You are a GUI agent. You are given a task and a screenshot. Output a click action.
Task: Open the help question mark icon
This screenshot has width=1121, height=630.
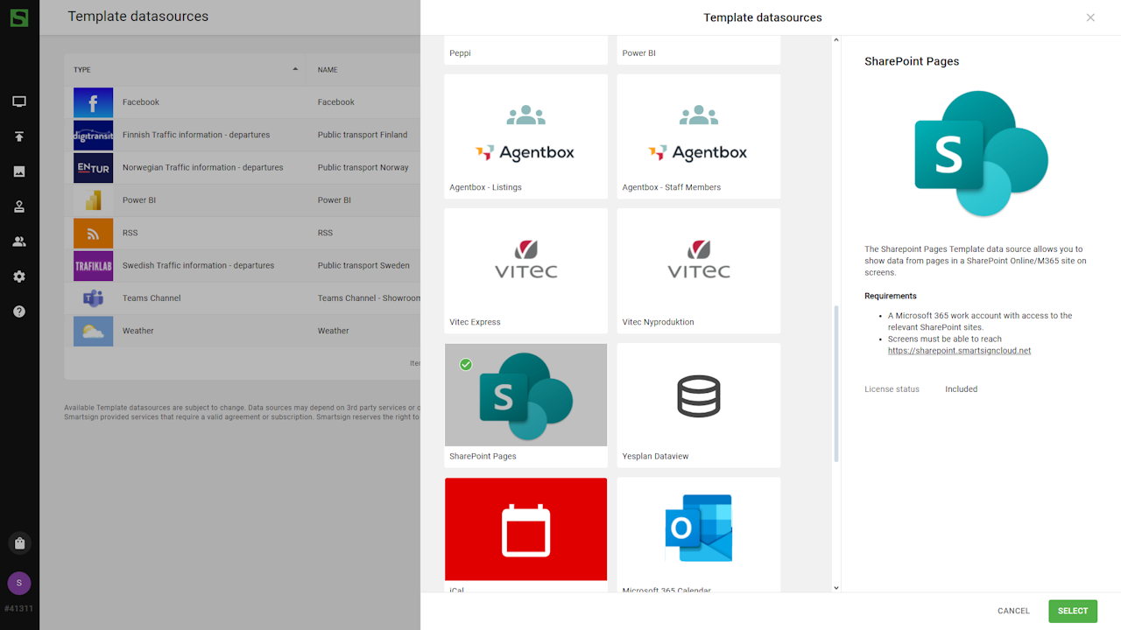coord(19,311)
